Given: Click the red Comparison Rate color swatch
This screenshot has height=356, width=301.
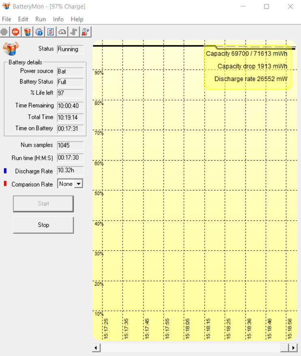Looking at the screenshot, I should pyautogui.click(x=5, y=184).
